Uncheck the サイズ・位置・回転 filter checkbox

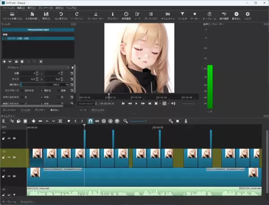5,38
